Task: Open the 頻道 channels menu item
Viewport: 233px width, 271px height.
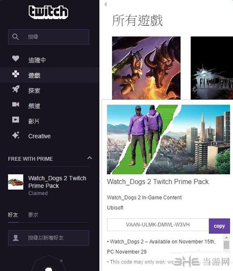Action: click(34, 106)
